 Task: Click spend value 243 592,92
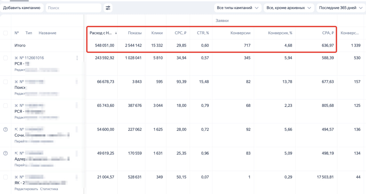105,58
